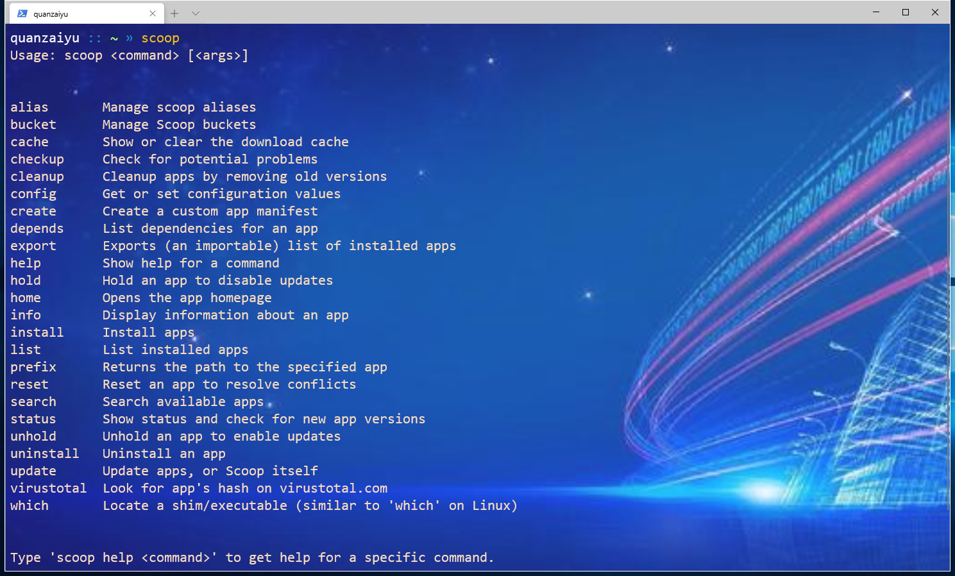
Task: Click the 'alias' command name
Action: coord(30,107)
